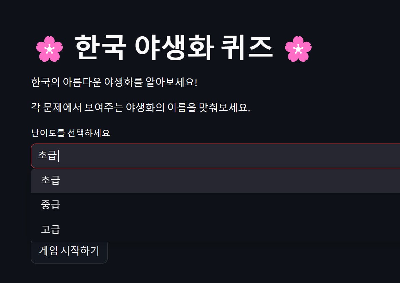Image resolution: width=400 pixels, height=283 pixels.
Task: Click the word 한국 in the main heading
Action: [x=99, y=48]
